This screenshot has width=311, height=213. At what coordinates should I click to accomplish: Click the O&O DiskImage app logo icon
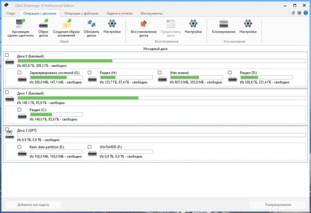point(6,5)
